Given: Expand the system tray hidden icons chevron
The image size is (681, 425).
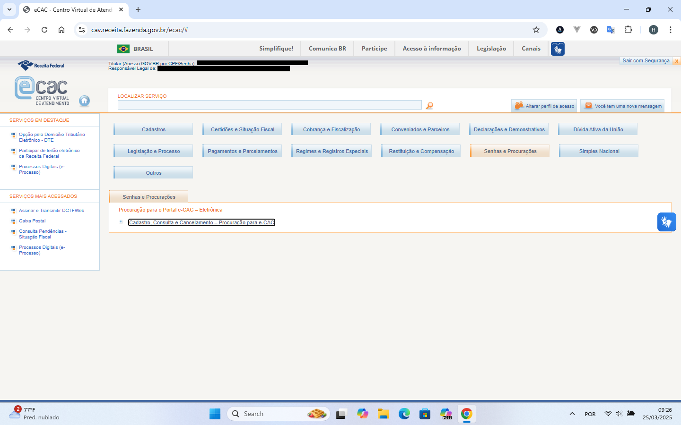Looking at the screenshot, I should point(572,414).
